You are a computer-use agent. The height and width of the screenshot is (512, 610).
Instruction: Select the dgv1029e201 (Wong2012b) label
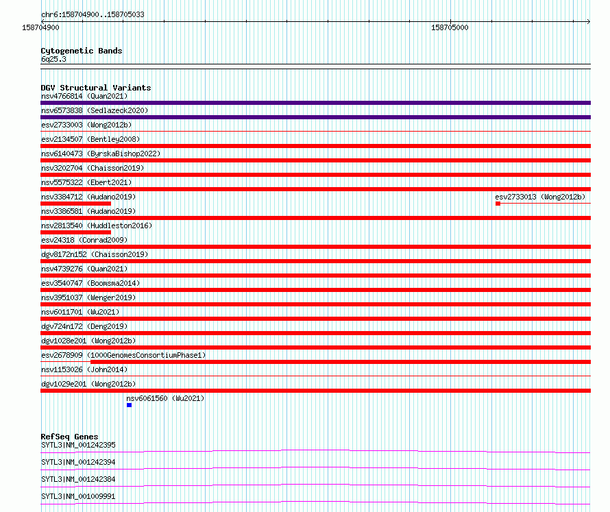tap(88, 384)
